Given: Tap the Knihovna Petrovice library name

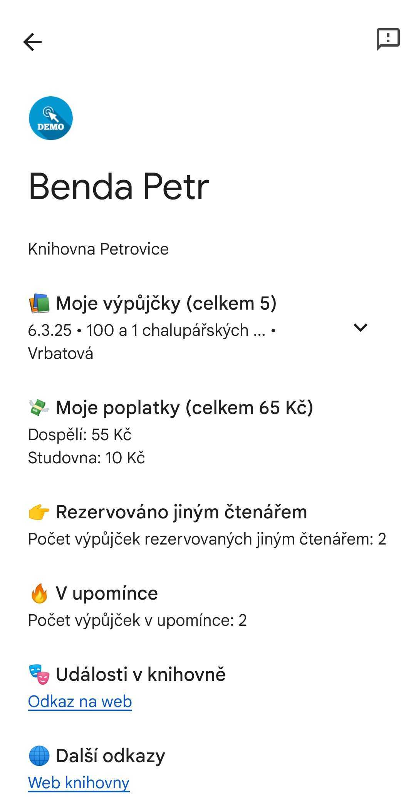Looking at the screenshot, I should click(x=98, y=249).
